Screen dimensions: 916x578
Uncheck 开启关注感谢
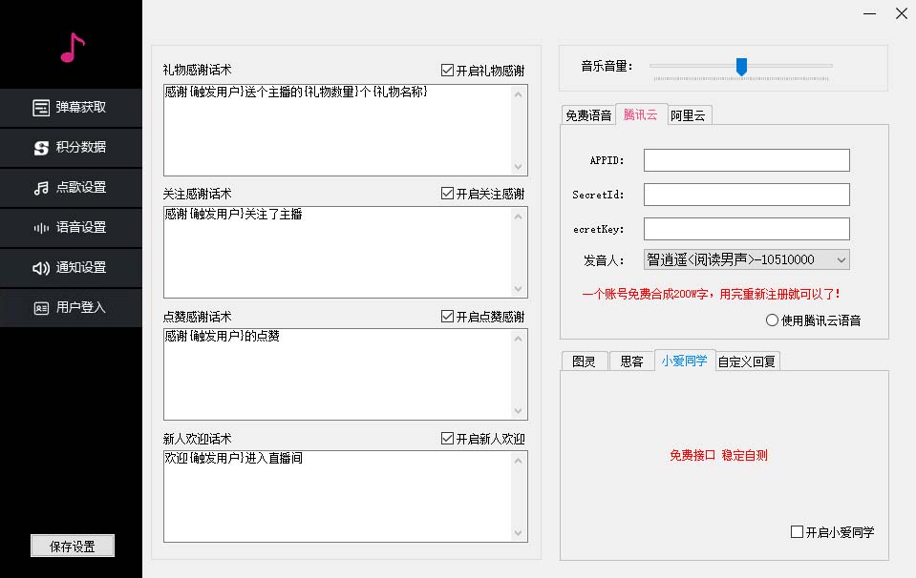coord(446,193)
